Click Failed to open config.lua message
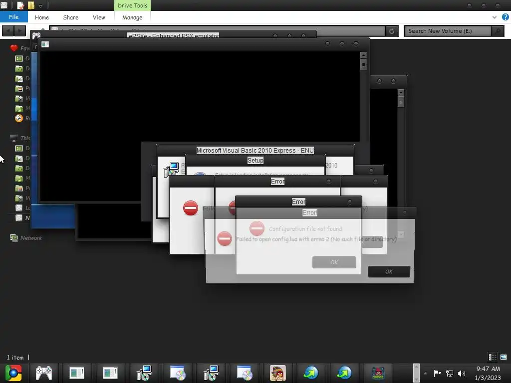This screenshot has height=383, width=511. pyautogui.click(x=316, y=239)
